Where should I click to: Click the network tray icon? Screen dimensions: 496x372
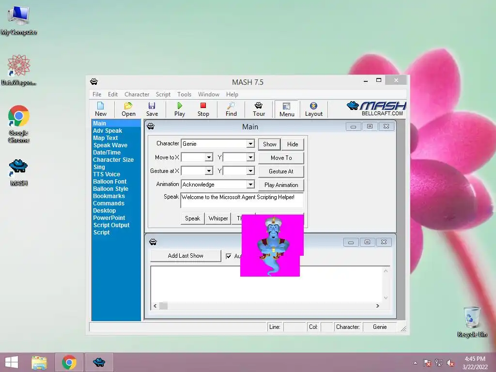(x=439, y=363)
